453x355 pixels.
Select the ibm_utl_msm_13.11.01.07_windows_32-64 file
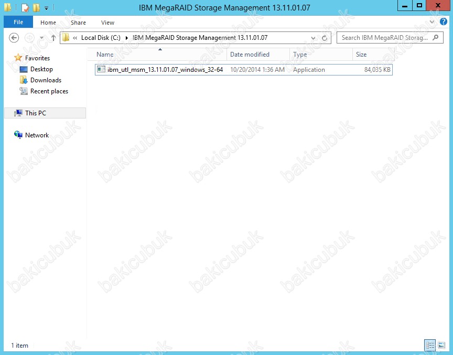[244, 70]
